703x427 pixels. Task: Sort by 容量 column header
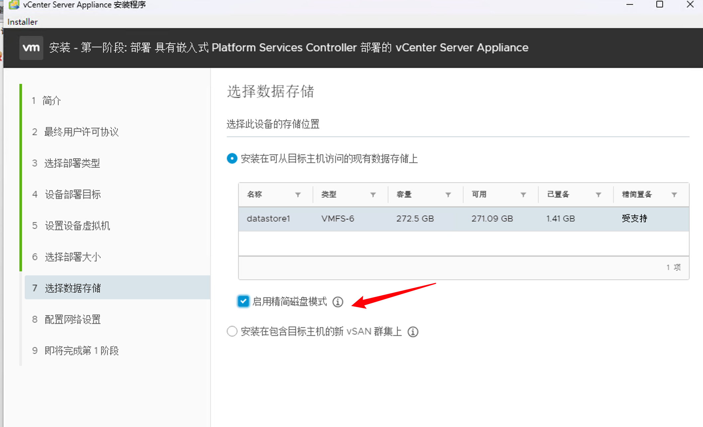click(404, 195)
